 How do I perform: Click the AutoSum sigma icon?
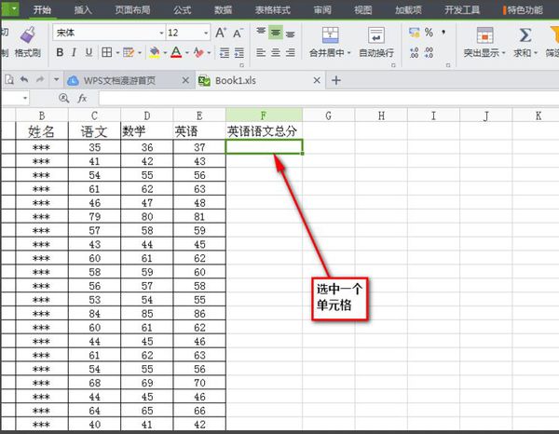point(525,35)
